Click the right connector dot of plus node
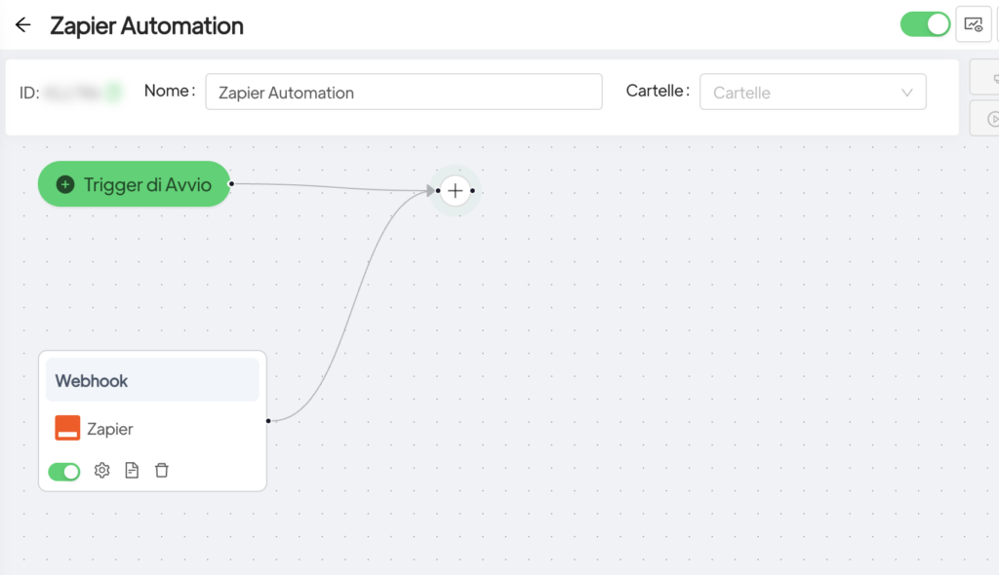 click(x=473, y=191)
